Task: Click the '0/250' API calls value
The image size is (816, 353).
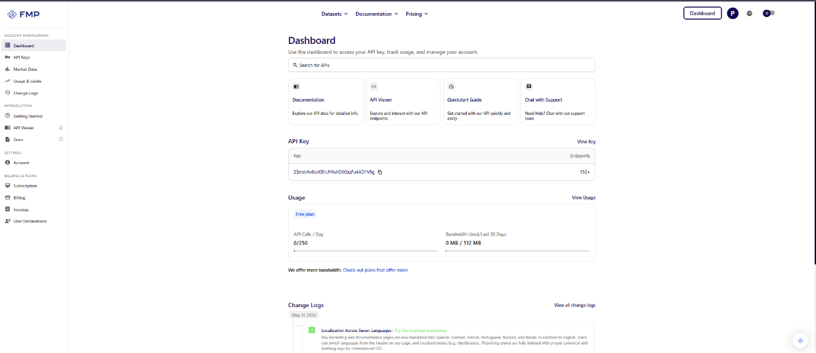Action: [x=301, y=243]
